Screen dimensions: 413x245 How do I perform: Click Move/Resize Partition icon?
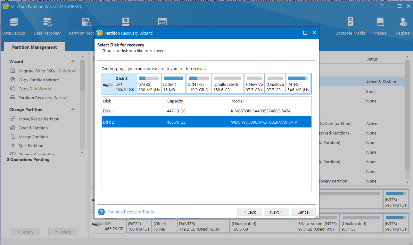click(x=13, y=119)
